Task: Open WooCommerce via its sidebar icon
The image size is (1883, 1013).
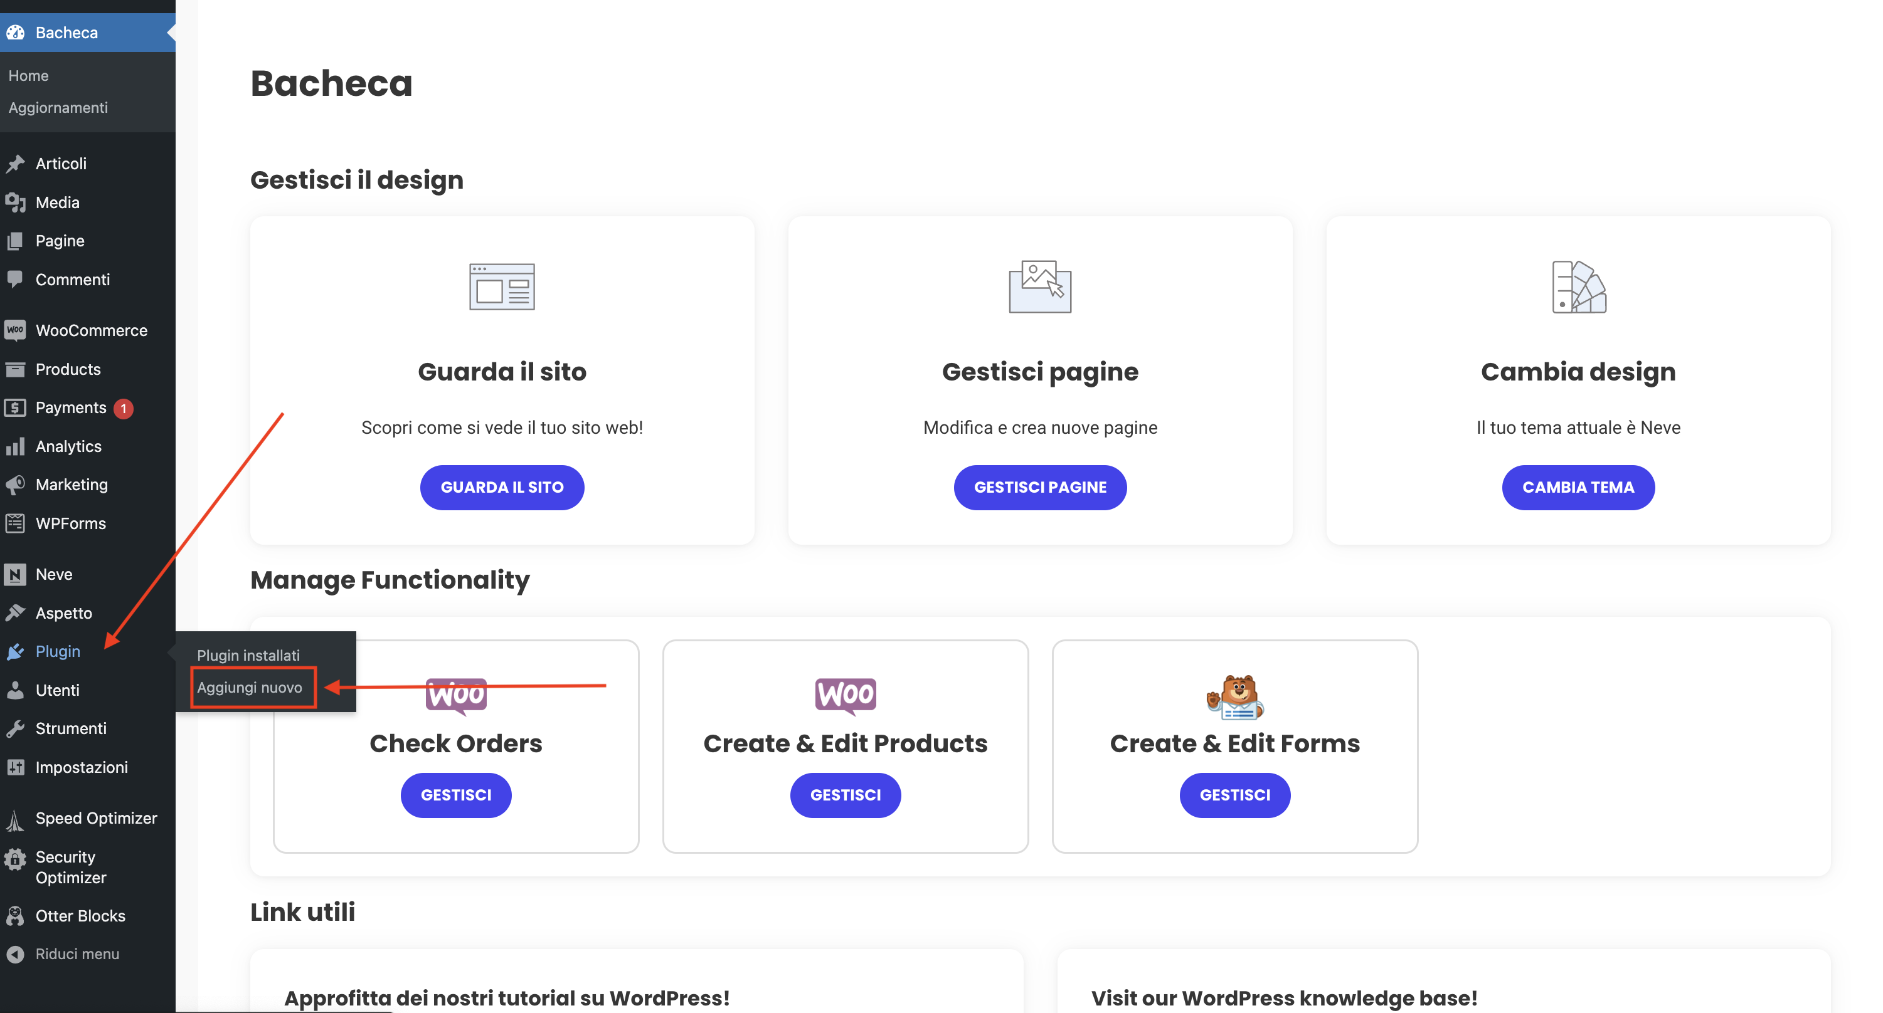Action: (x=16, y=330)
